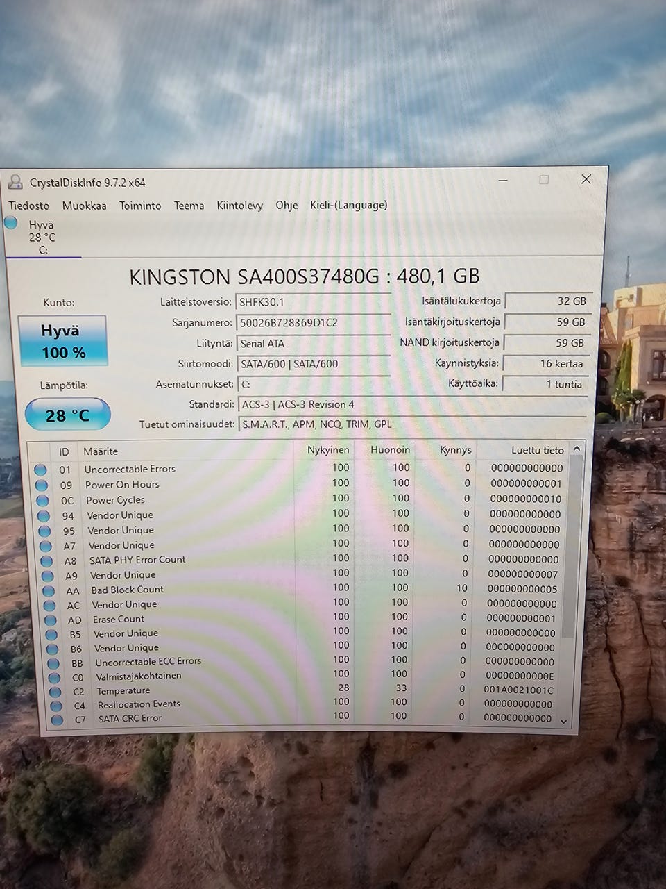Click status icon for attribute AC row
Image resolution: width=666 pixels, height=889 pixels.
click(49, 606)
